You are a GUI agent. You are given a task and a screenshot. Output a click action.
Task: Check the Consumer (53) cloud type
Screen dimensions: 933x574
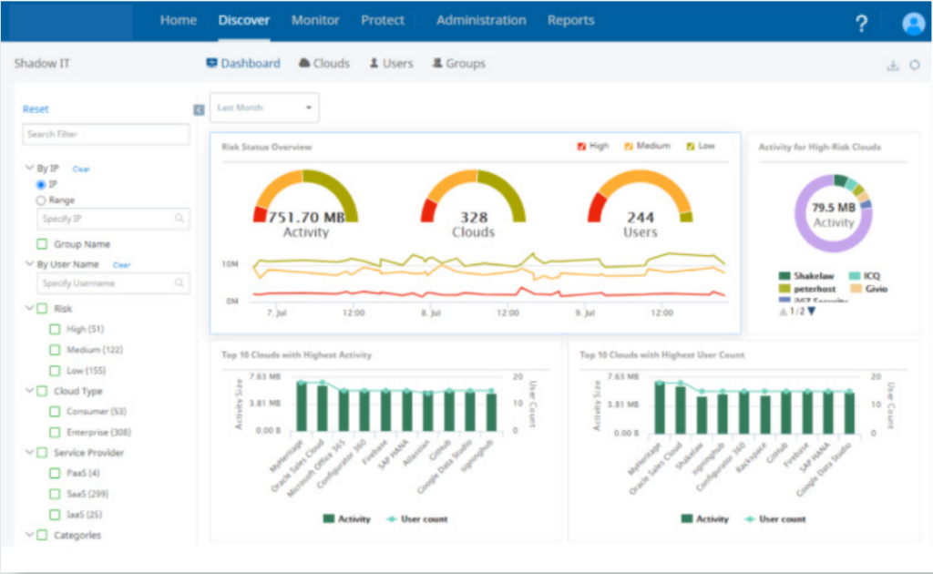(55, 411)
